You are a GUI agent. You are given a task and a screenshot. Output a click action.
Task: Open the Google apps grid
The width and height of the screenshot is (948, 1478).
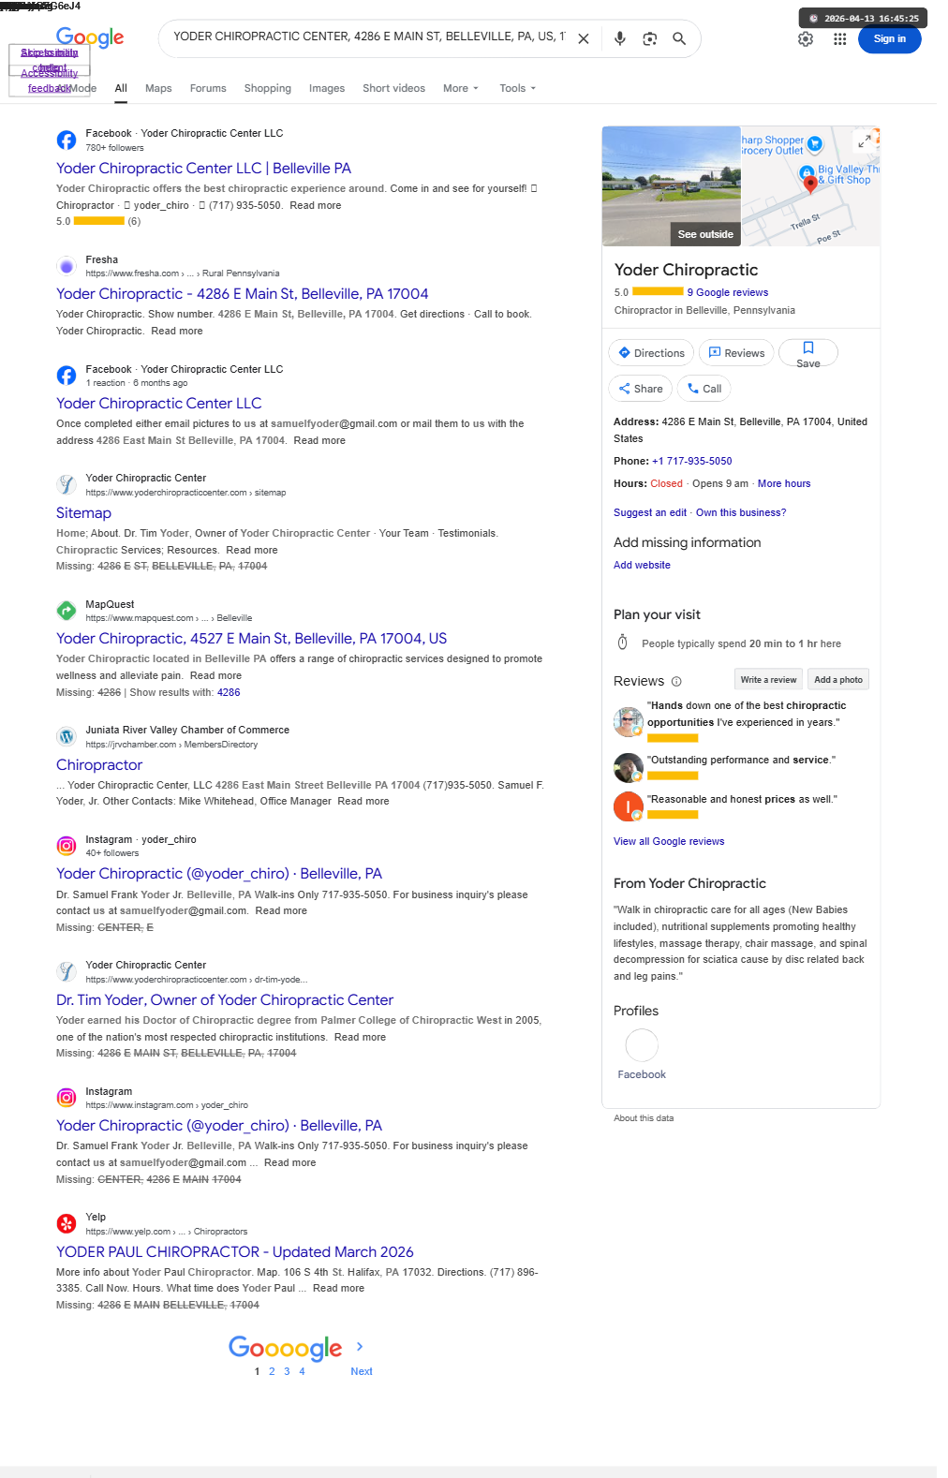point(839,39)
